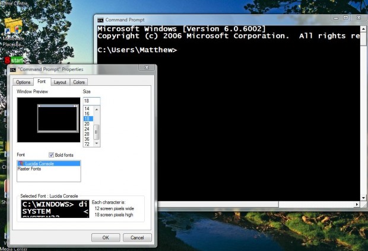Click the size list scroll-down arrow
Viewport: 368px width, 251px height.
[x=97, y=143]
